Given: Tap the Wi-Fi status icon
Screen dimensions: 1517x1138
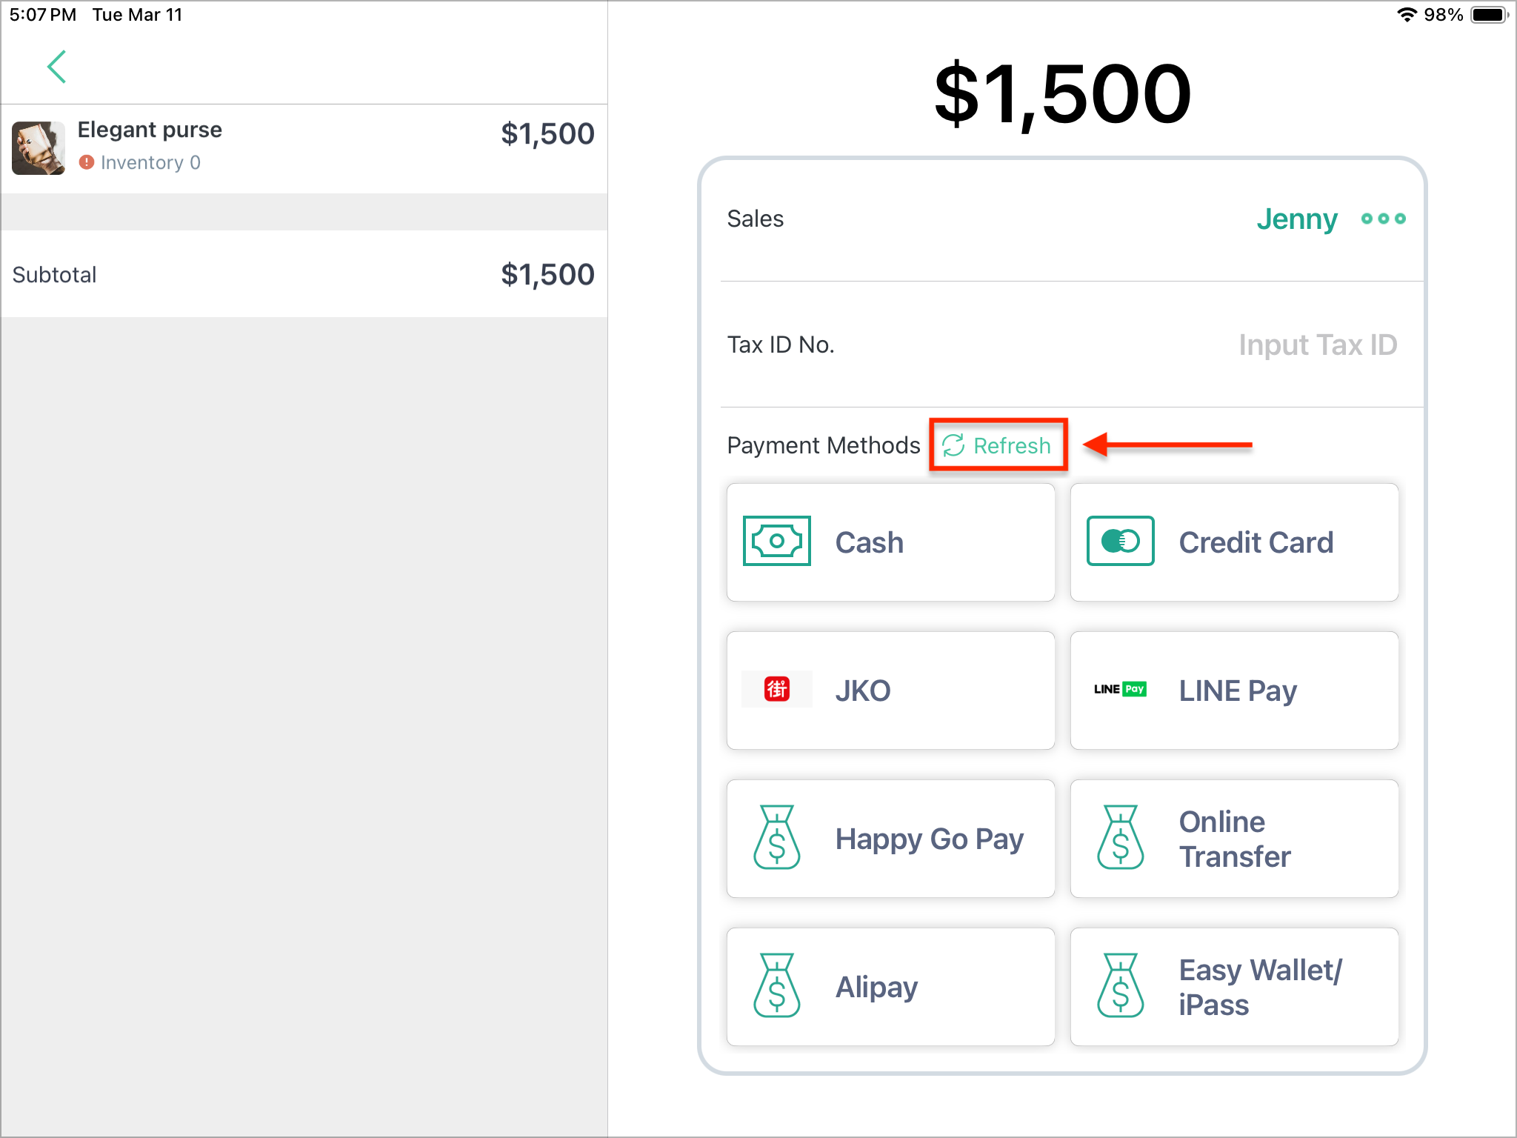Looking at the screenshot, I should 1407,15.
